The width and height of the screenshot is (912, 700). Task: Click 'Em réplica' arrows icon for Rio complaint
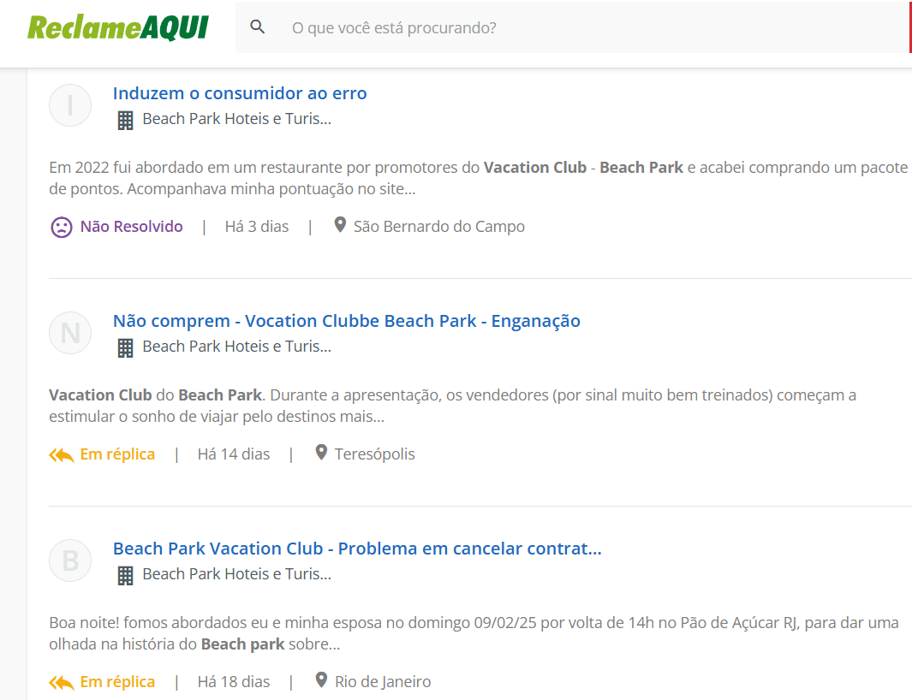pos(61,682)
